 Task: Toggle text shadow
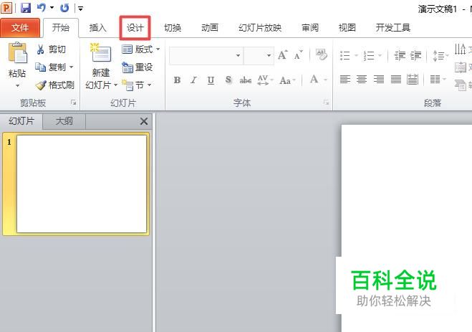[228, 80]
